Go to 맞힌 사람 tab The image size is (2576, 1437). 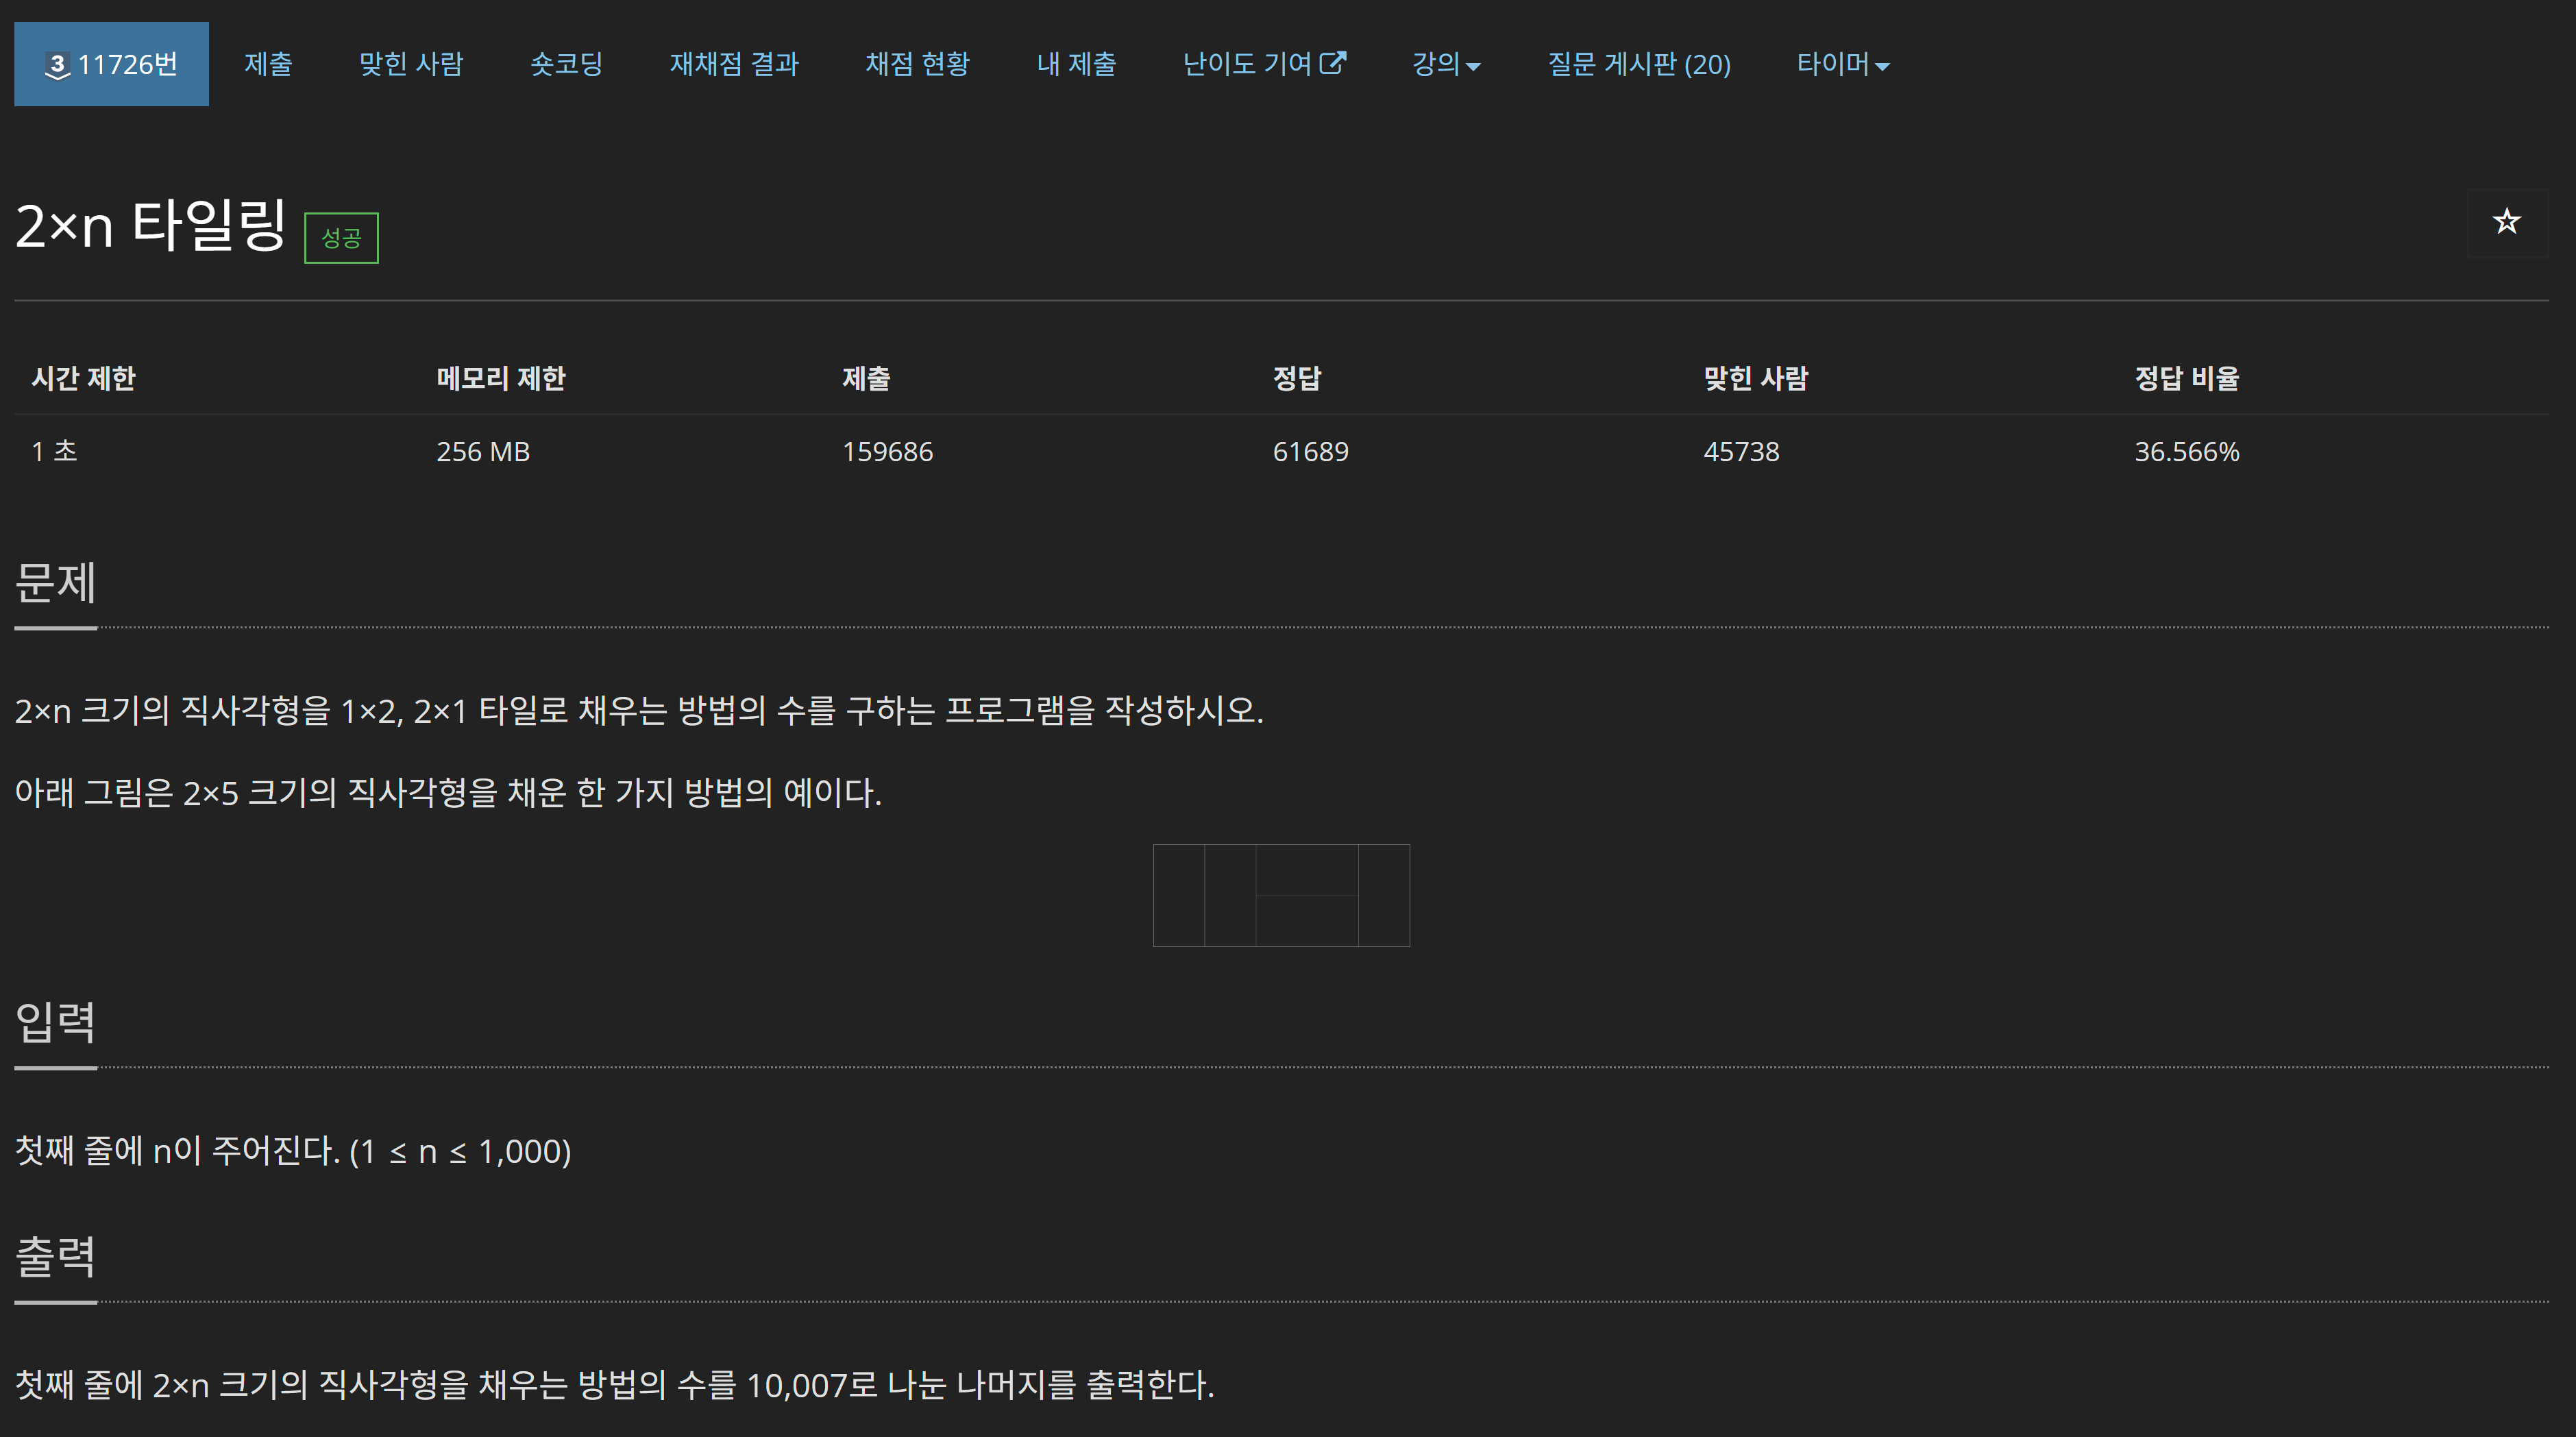tap(411, 64)
